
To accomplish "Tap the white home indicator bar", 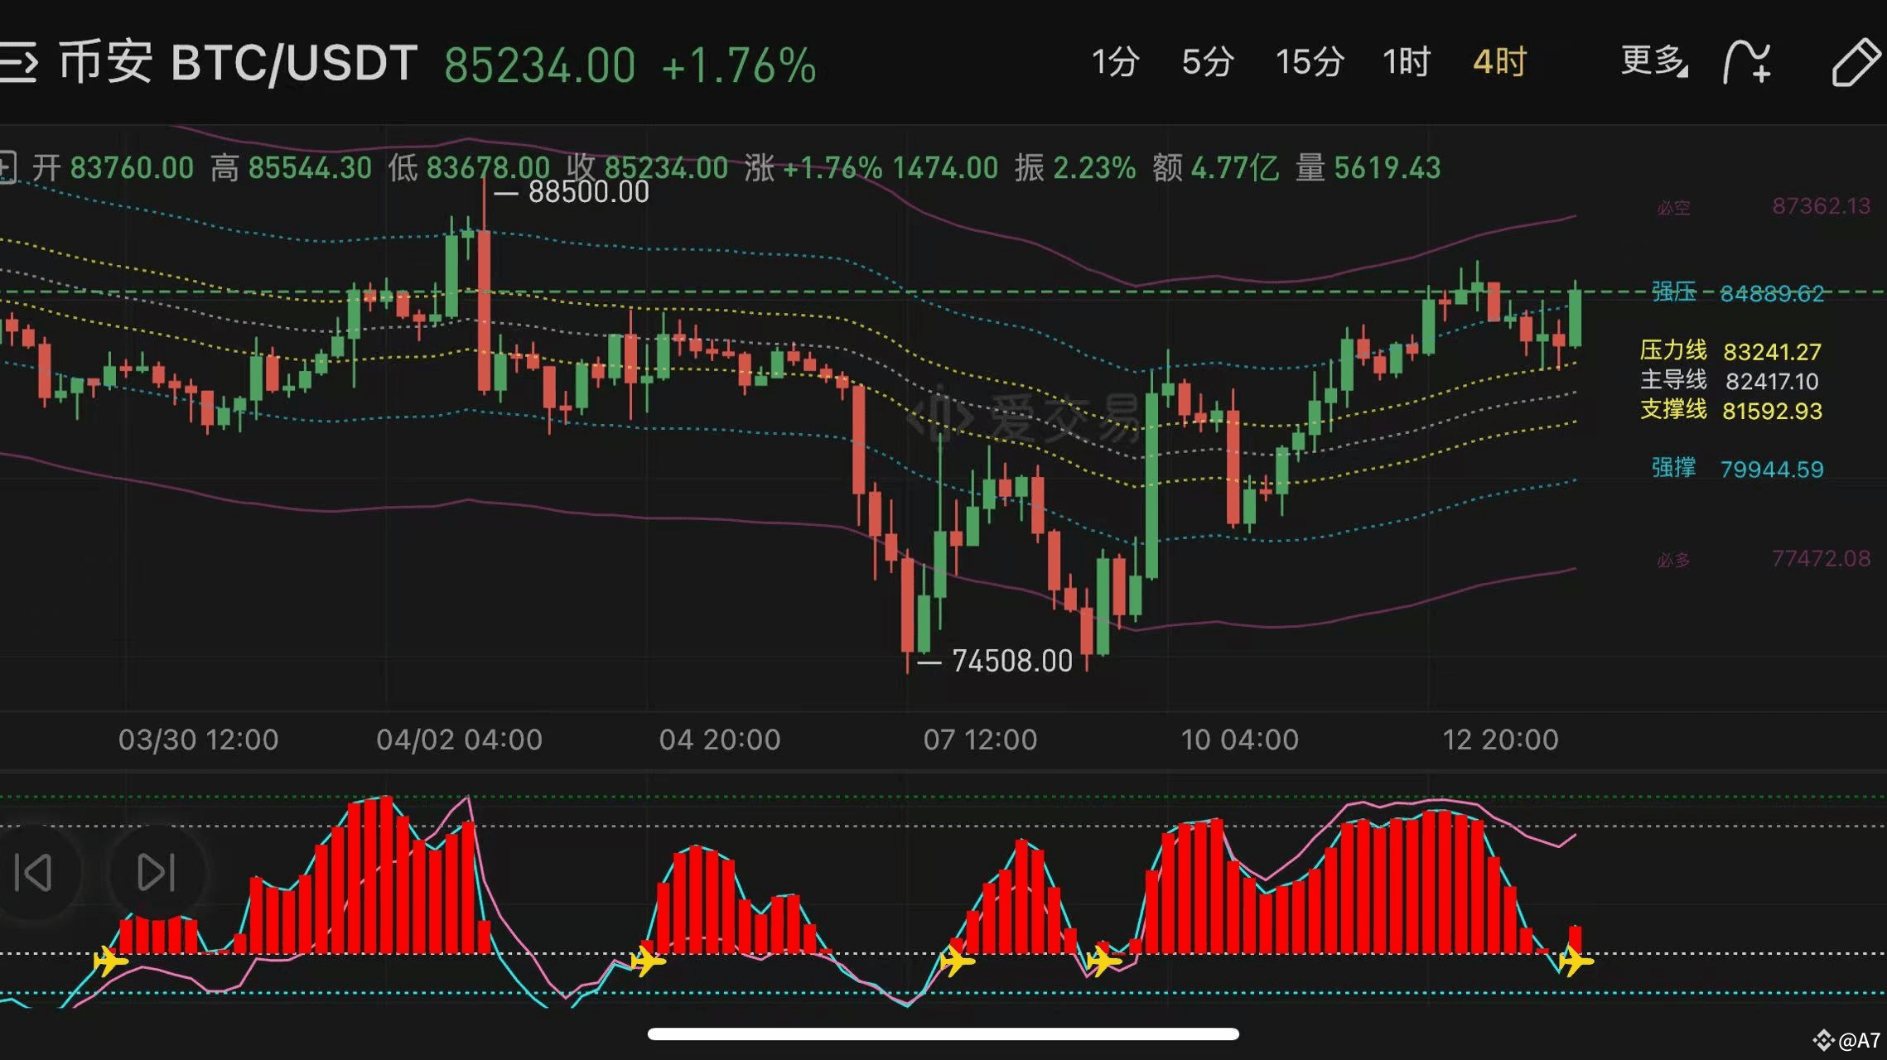I will (943, 1033).
